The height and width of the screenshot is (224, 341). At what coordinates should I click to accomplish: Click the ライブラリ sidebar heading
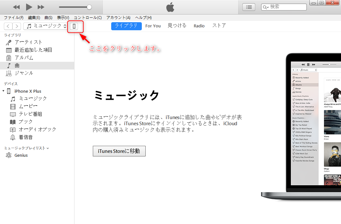pyautogui.click(x=13, y=35)
